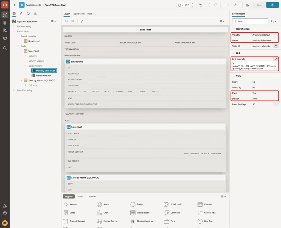Redo the last change
This screenshot has height=228, width=281.
click(x=216, y=5)
